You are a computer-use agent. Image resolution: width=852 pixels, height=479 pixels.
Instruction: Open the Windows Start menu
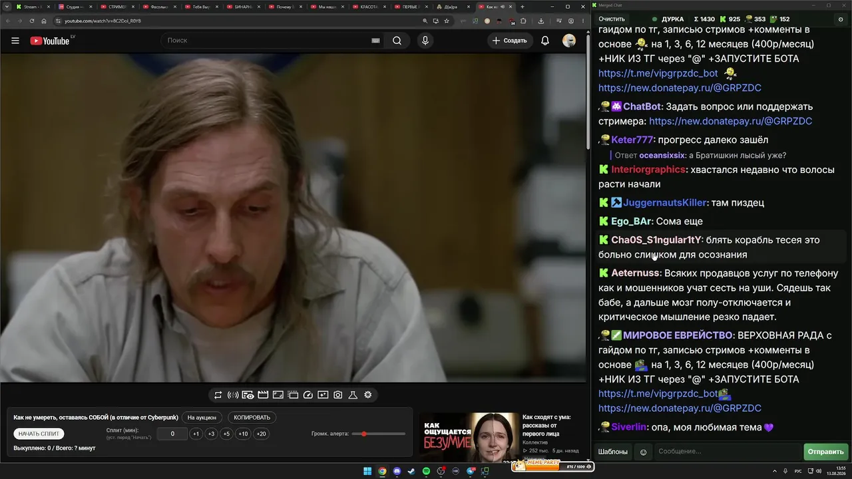(x=367, y=472)
